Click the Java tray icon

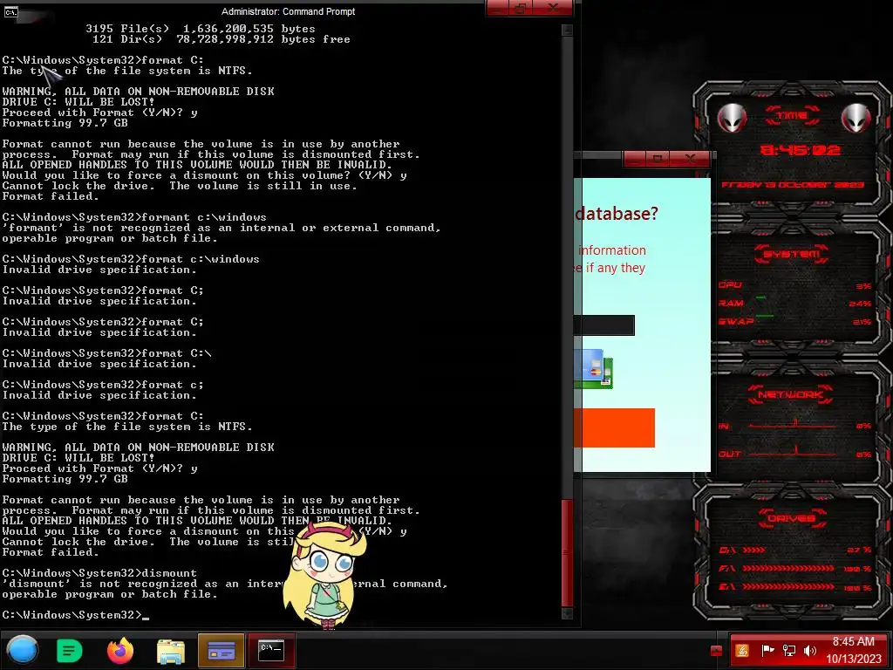(x=742, y=651)
